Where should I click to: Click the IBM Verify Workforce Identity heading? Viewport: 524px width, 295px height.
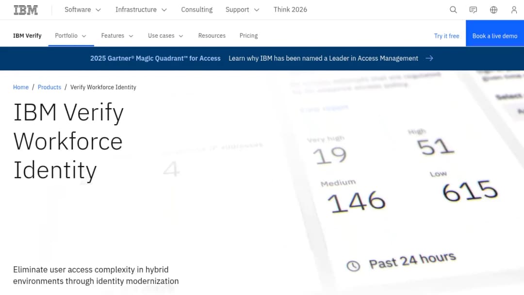point(68,141)
